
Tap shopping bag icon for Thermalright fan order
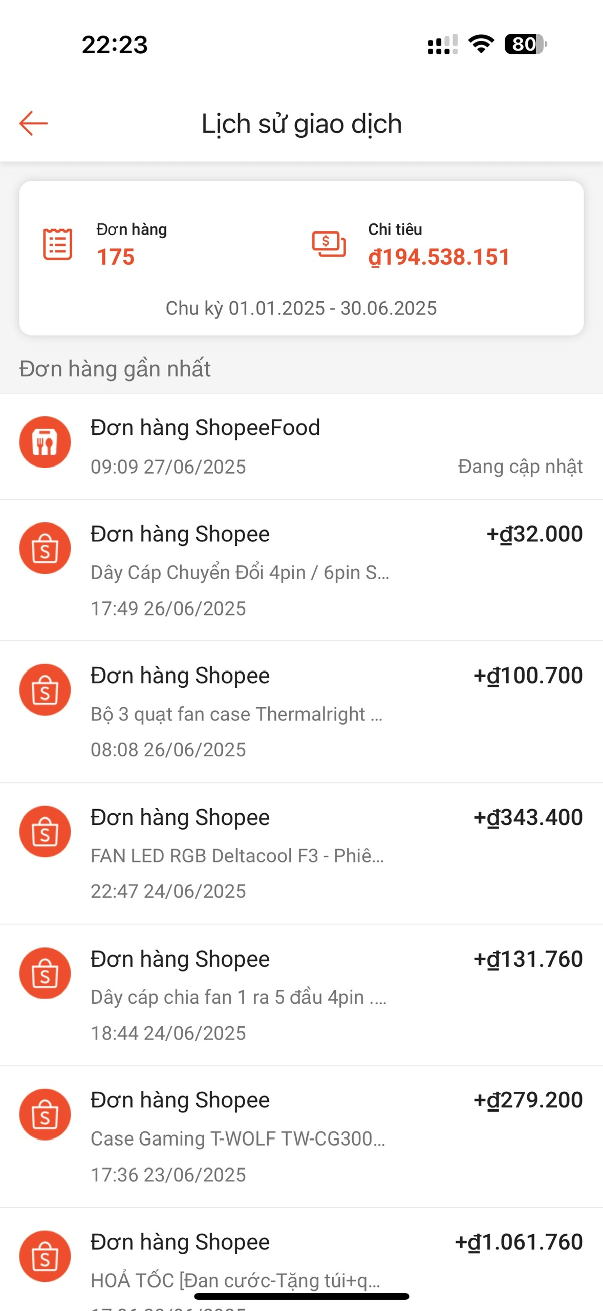tap(45, 690)
